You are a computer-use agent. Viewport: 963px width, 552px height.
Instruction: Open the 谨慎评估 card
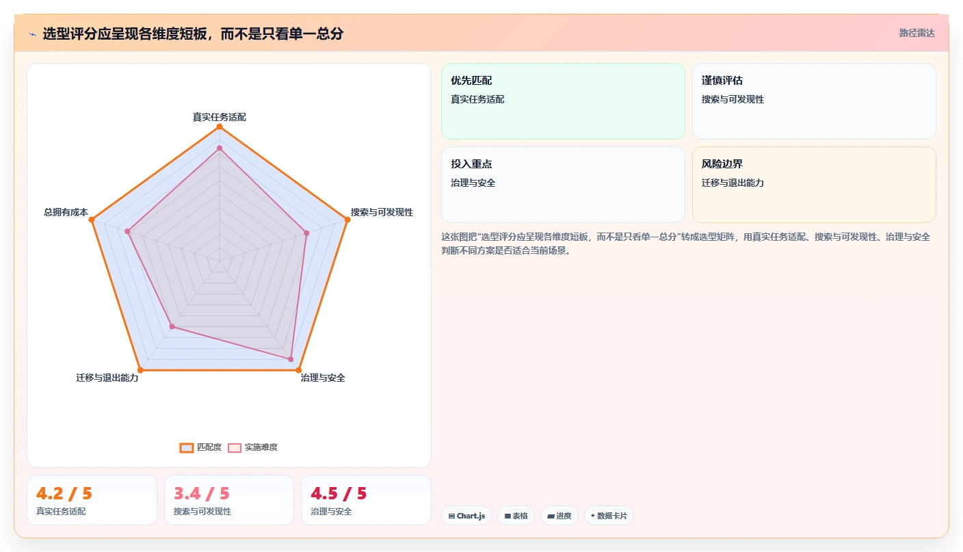point(814,101)
